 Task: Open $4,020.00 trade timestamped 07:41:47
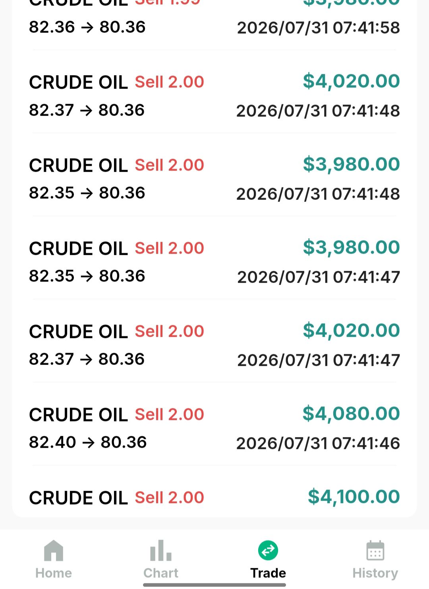click(214, 345)
